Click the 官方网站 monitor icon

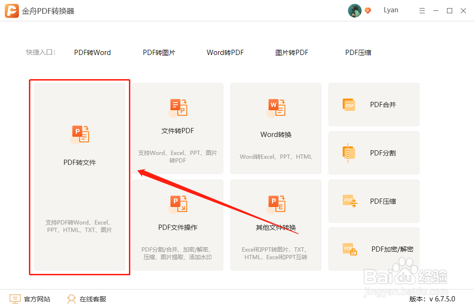pyautogui.click(x=15, y=299)
